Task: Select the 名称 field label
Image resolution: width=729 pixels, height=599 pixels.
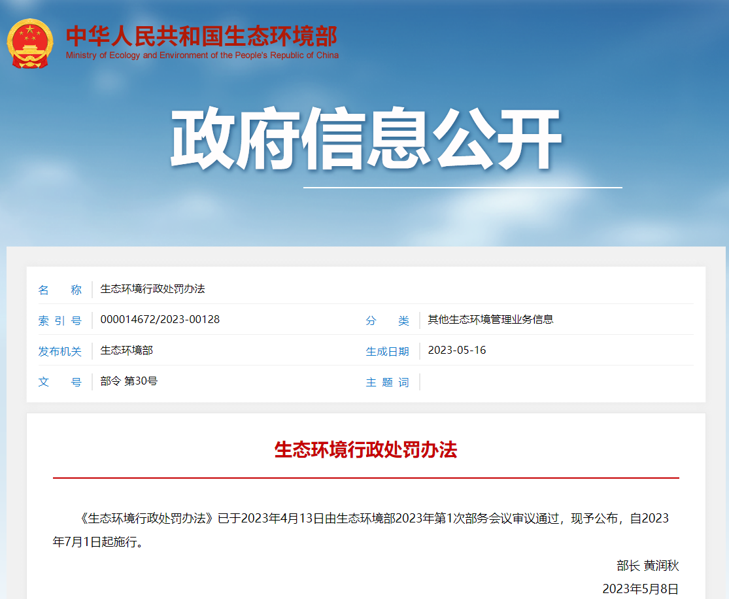Action: (x=60, y=290)
